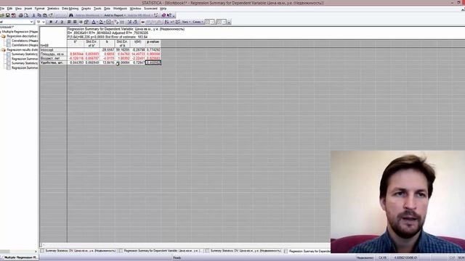This screenshot has width=465, height=261.
Task: Click the fill color bucket icon
Action: pos(101,22)
